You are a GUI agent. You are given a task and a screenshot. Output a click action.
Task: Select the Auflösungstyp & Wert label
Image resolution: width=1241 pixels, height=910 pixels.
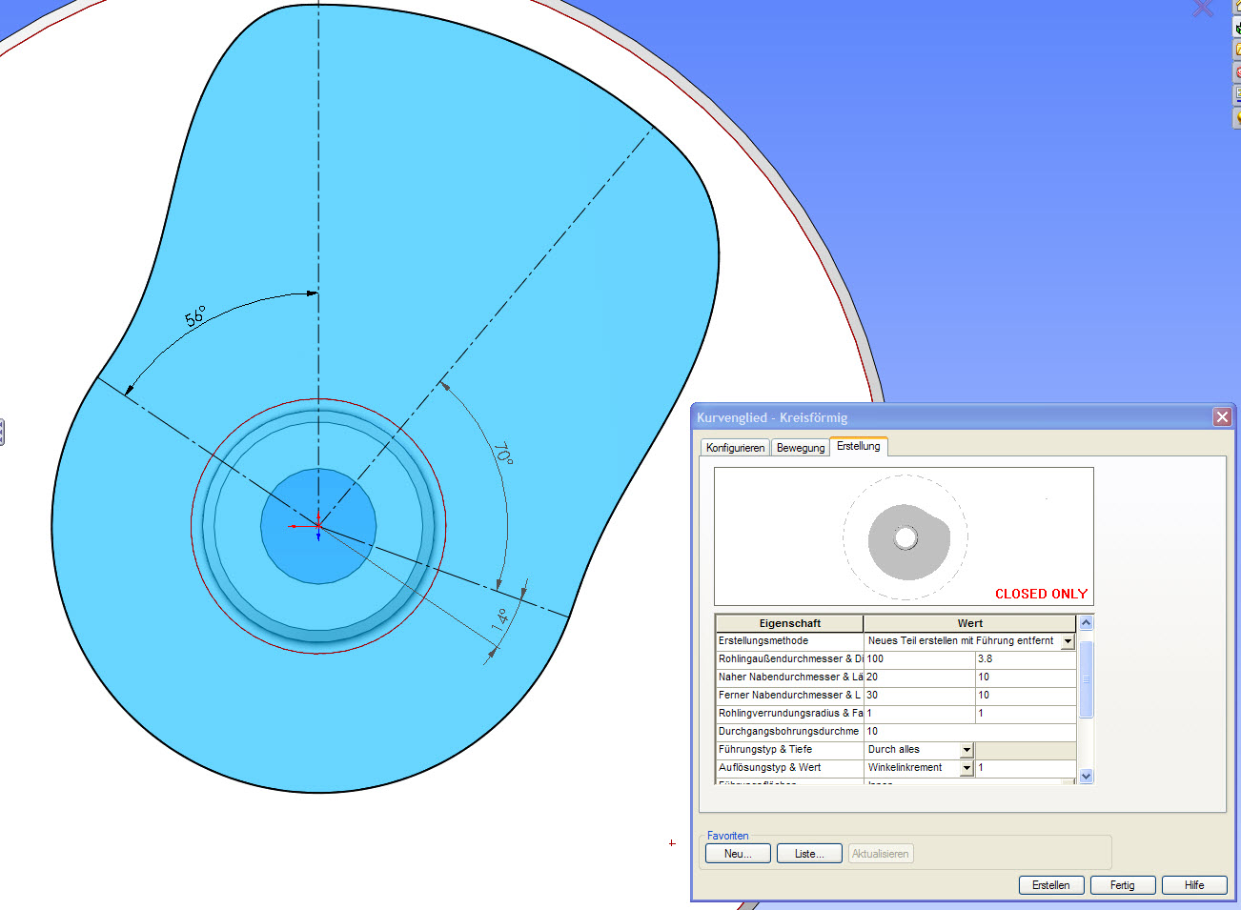789,768
